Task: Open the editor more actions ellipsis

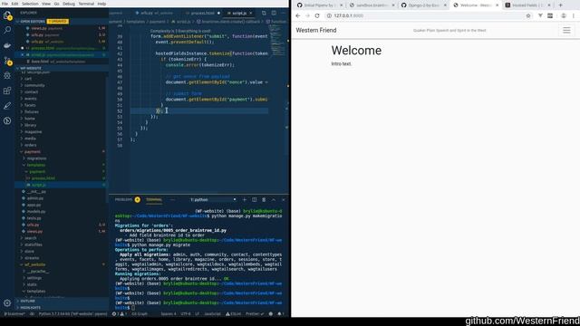Action: click(284, 13)
